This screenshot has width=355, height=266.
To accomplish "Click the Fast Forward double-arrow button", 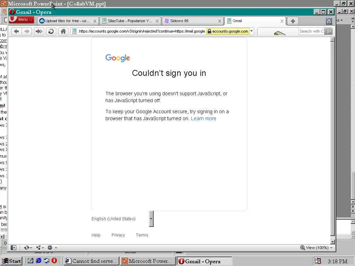I will (x=39, y=31).
